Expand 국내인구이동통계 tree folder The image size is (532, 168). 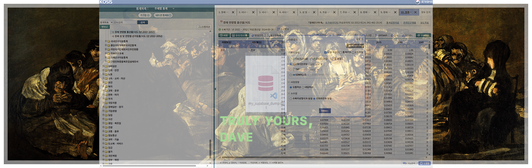[x=106, y=41]
